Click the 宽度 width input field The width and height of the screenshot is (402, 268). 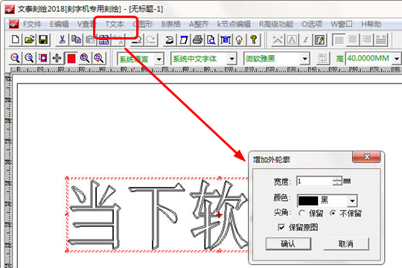(315, 182)
